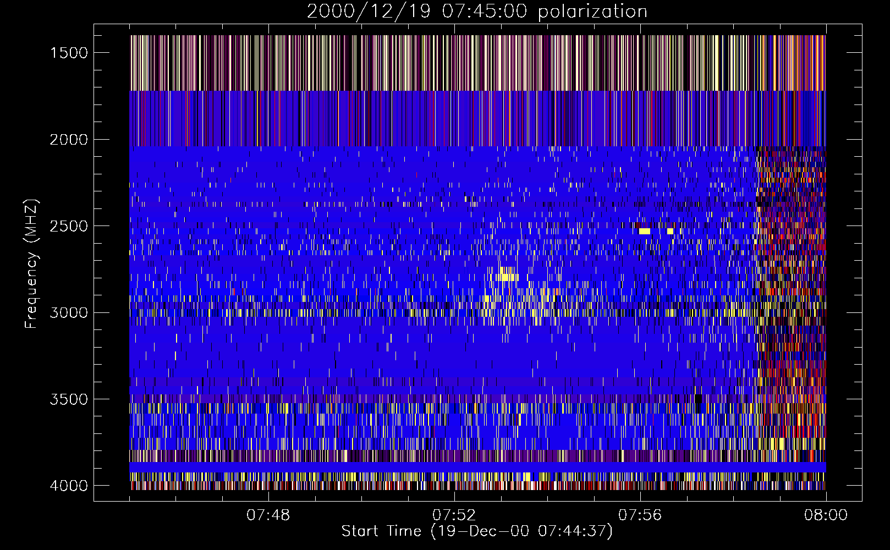Click the yellow burst cluster near 2800 MHz at 07:53
The height and width of the screenshot is (550, 890).
tap(508, 274)
